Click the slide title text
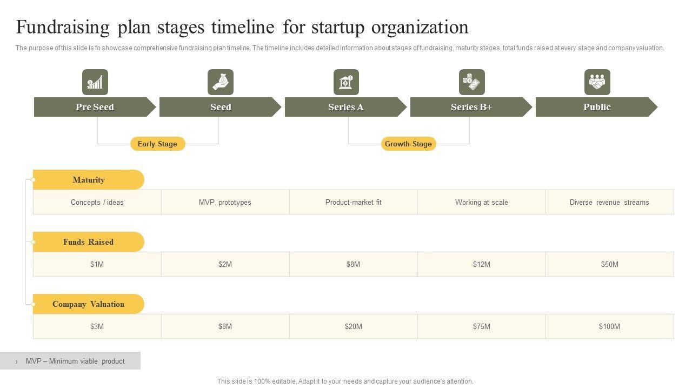 coord(242,27)
